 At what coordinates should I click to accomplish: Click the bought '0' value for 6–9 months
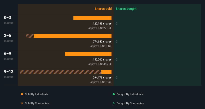coord(116,60)
